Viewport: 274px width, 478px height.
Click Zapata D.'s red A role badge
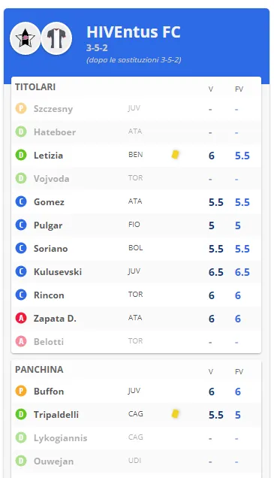pyautogui.click(x=21, y=318)
